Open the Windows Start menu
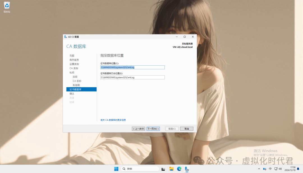303x173 pixels. pyautogui.click(x=116, y=169)
